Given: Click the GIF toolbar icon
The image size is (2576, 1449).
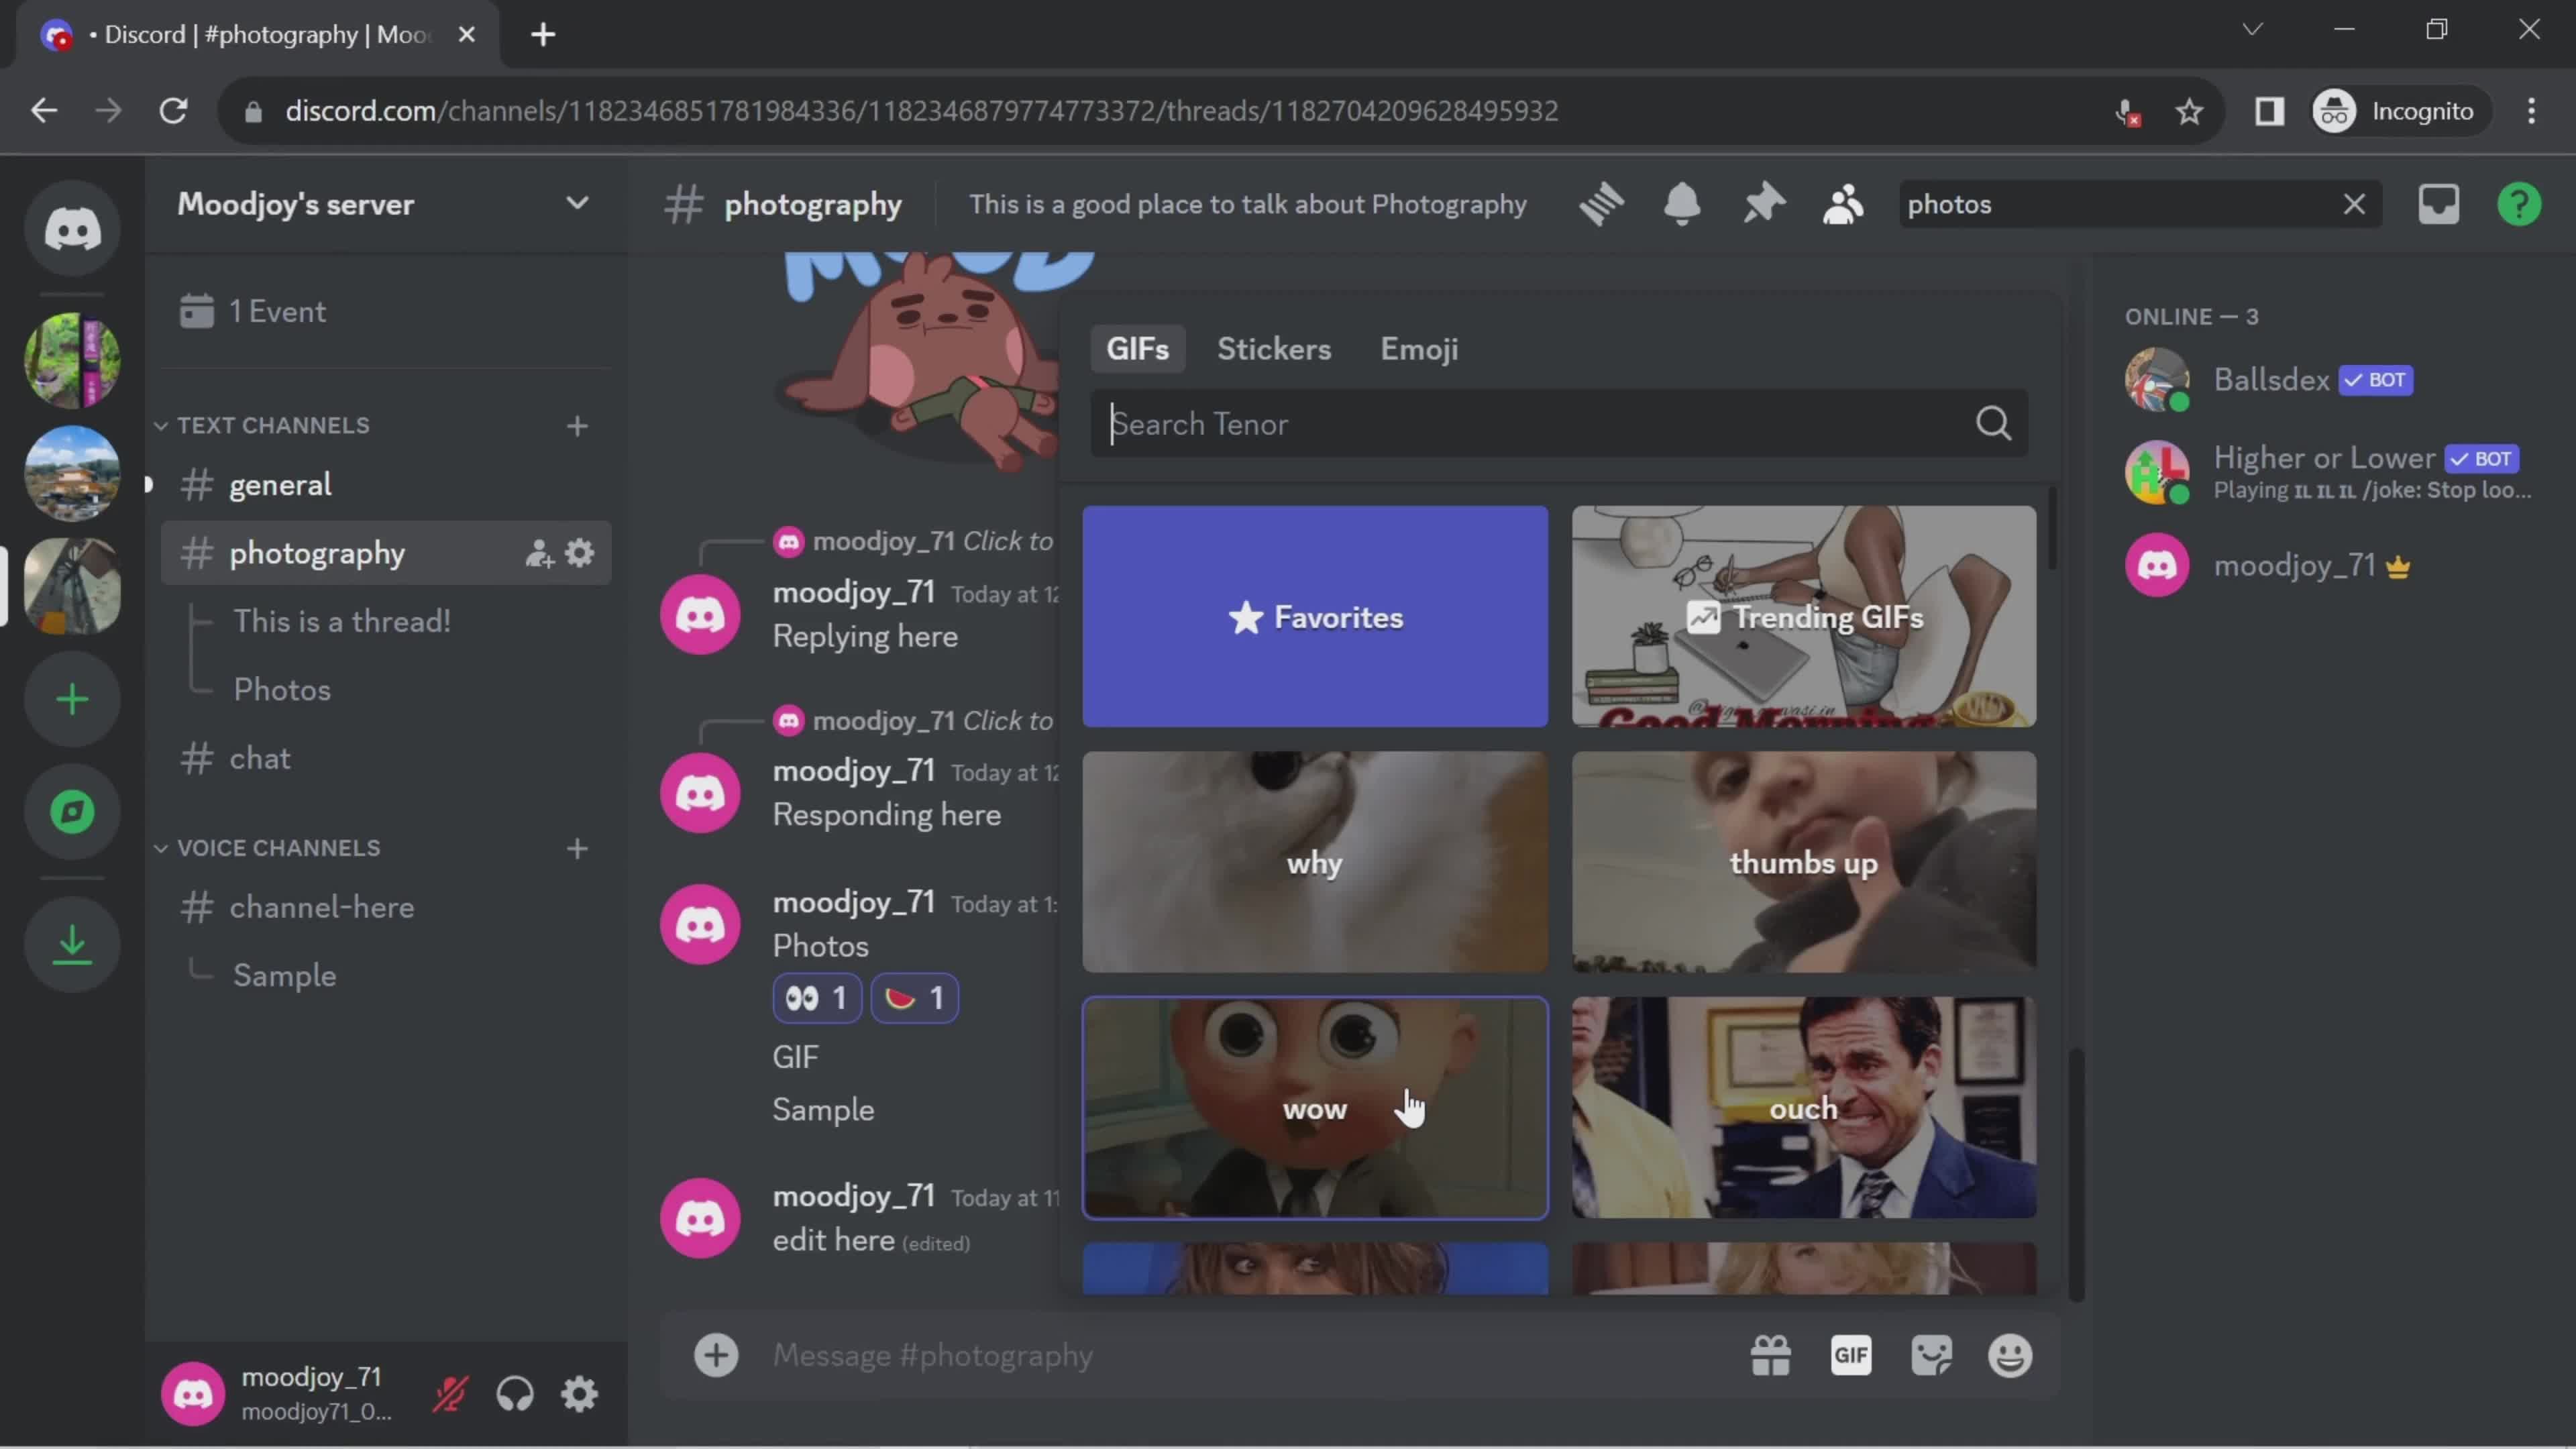Looking at the screenshot, I should (1852, 1355).
